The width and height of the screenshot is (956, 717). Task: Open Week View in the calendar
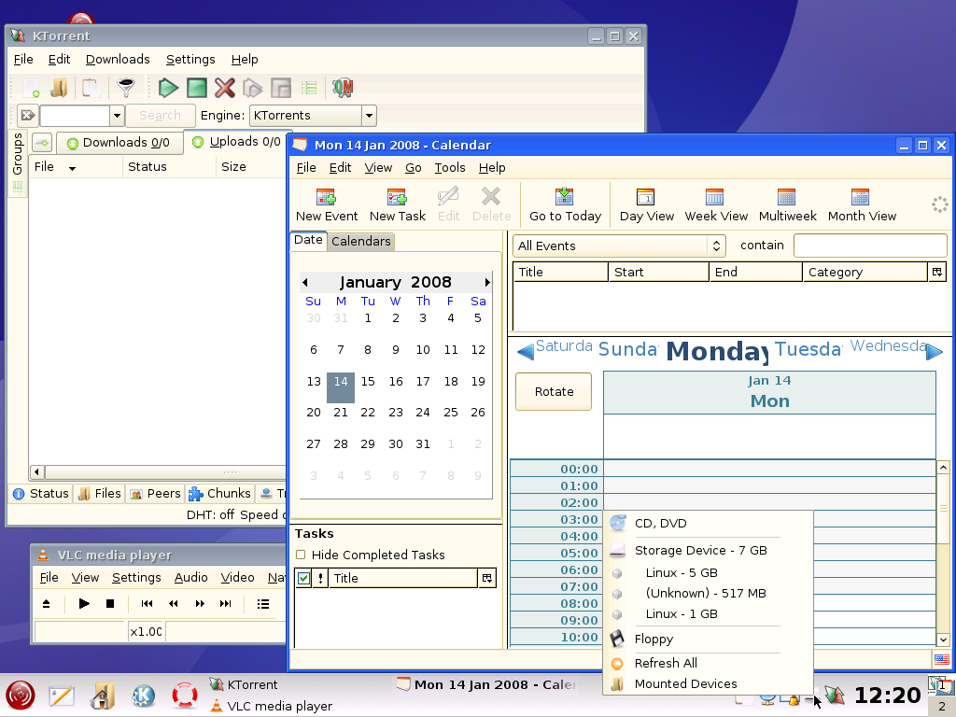(715, 204)
